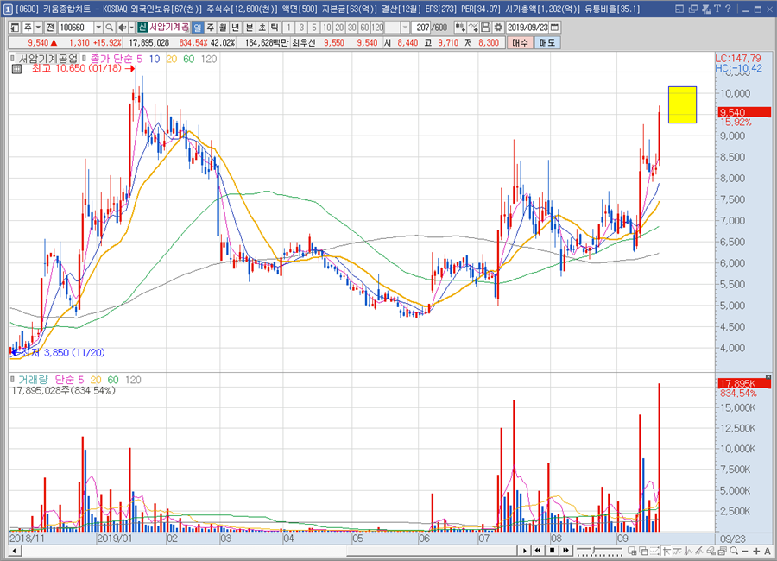
Task: Click the zoom magnifier icon in the bottom toolbar
Action: 734,551
